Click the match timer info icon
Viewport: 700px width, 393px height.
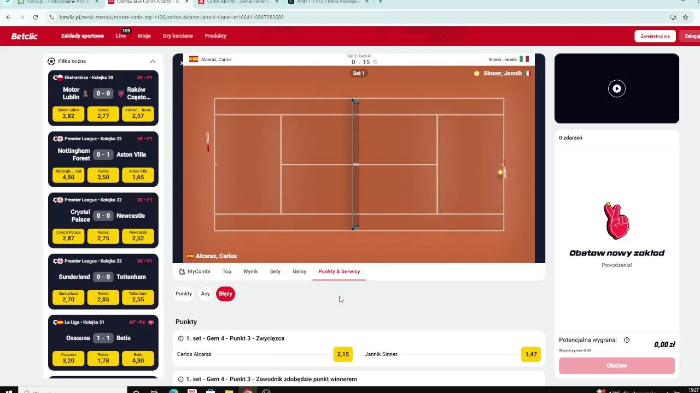point(375,62)
